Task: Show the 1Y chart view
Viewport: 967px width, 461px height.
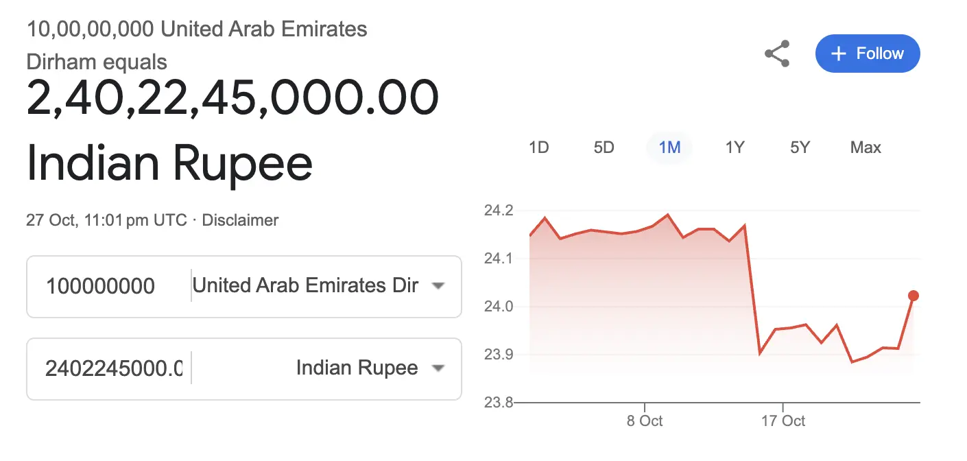Action: point(735,147)
